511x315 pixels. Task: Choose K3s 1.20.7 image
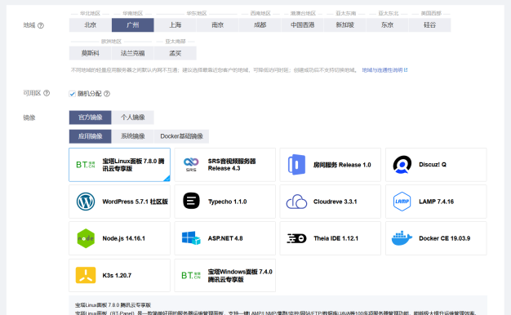point(120,275)
